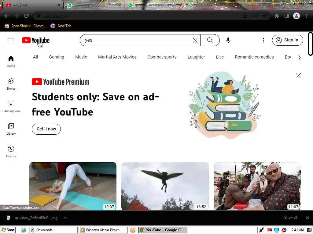Screen dimensions: 313x234
Task: Switch to the WhatsApp tab
Action: [x=94, y=5]
